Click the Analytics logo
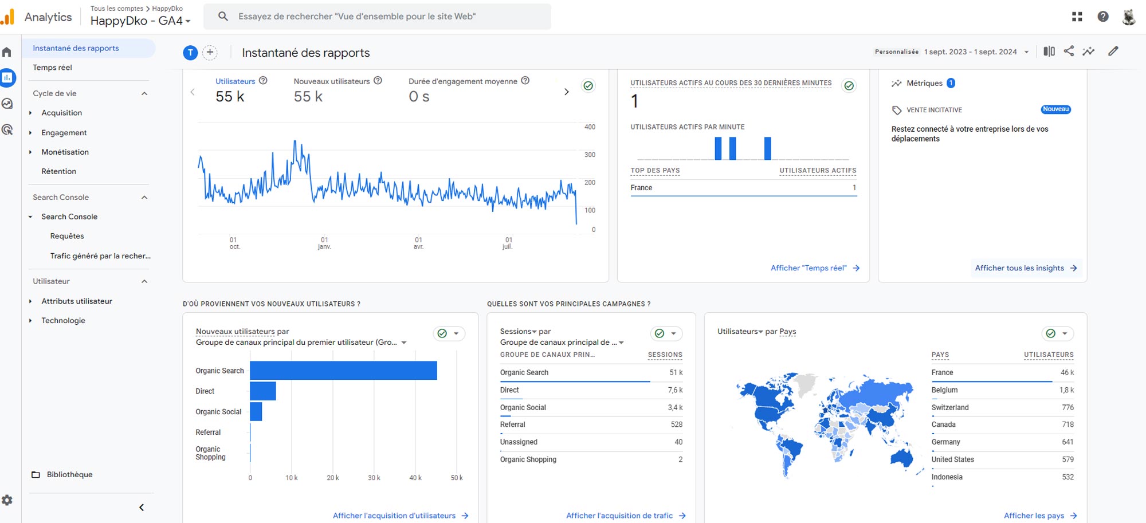Viewport: 1146px width, 523px height. click(x=7, y=17)
